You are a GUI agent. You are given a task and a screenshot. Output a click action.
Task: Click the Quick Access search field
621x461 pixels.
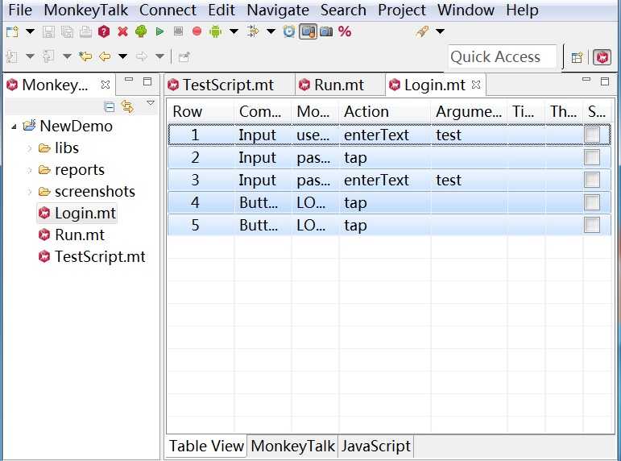pos(503,56)
